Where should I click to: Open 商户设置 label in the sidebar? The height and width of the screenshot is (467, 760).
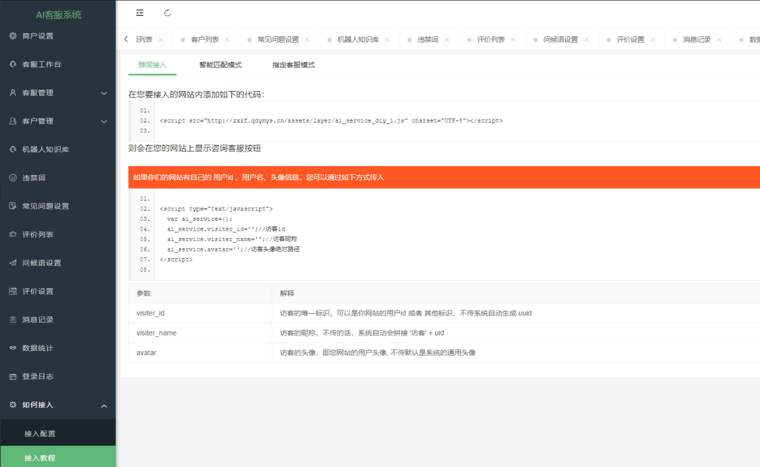click(38, 36)
